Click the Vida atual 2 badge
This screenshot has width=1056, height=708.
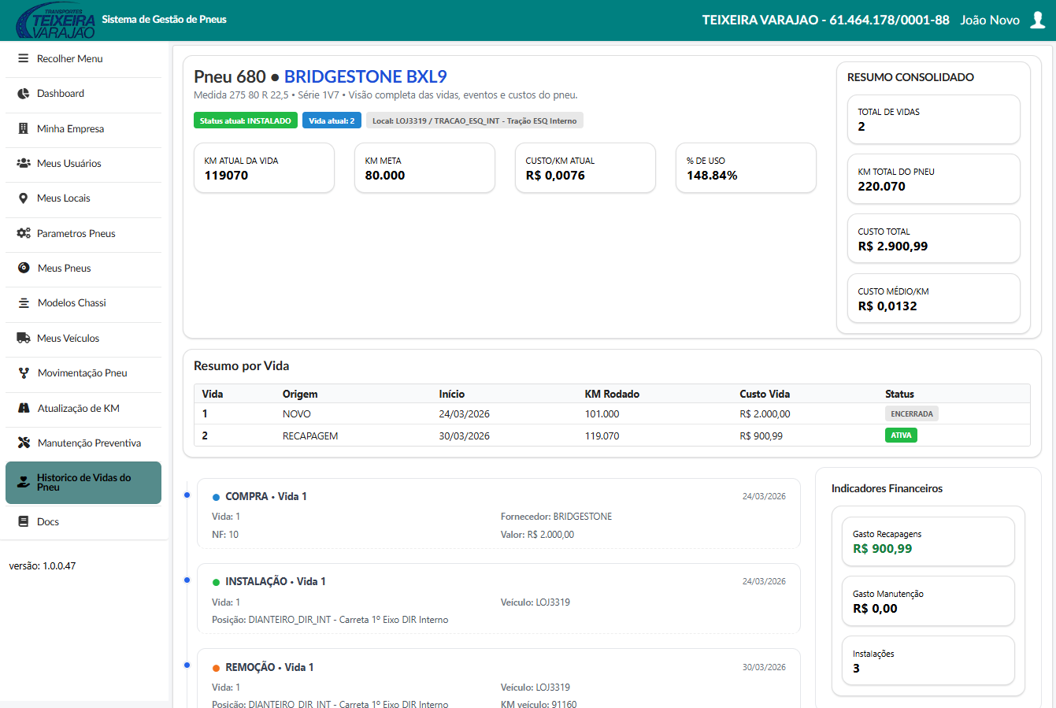click(x=332, y=120)
